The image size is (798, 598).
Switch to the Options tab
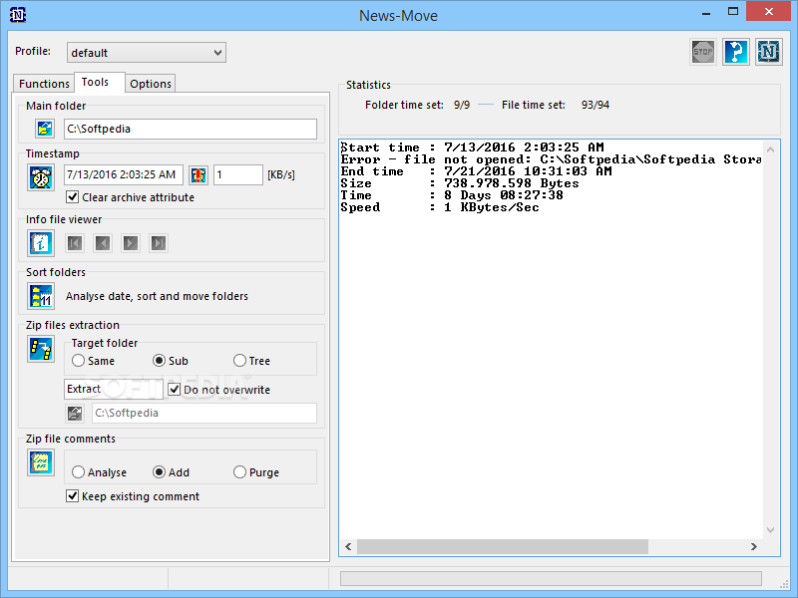tap(151, 84)
